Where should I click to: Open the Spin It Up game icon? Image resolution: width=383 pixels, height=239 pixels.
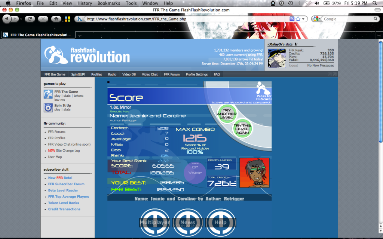(48, 108)
